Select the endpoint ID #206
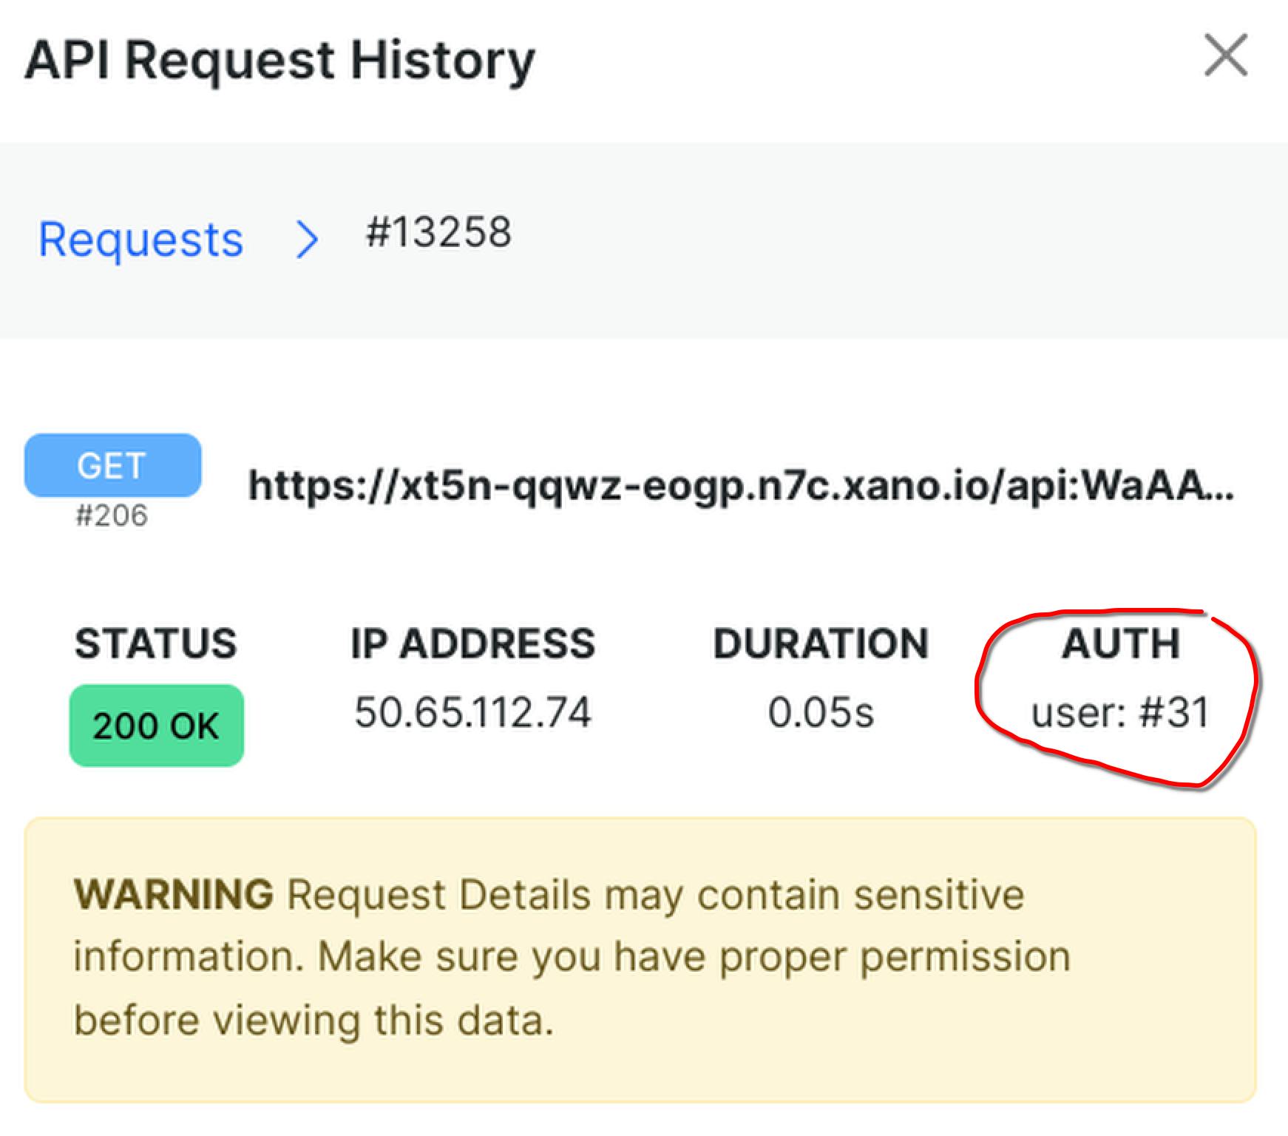The height and width of the screenshot is (1136, 1288). (x=112, y=515)
